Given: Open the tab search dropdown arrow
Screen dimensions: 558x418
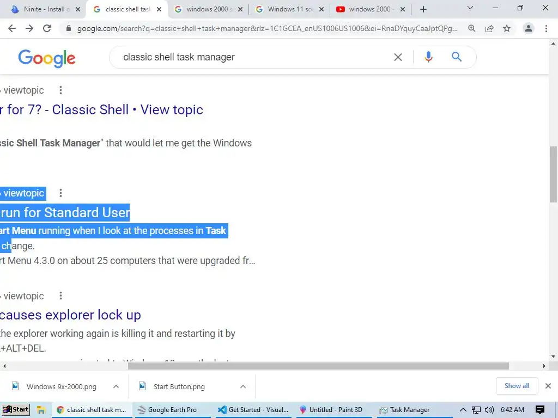Looking at the screenshot, I should (x=470, y=8).
